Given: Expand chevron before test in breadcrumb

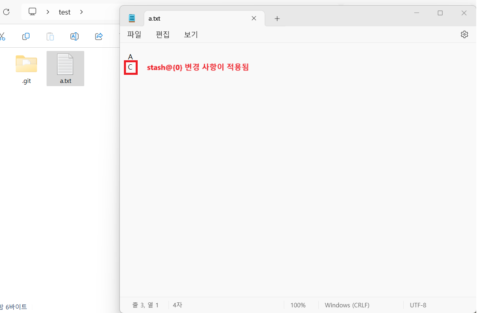Looking at the screenshot, I should (x=48, y=12).
